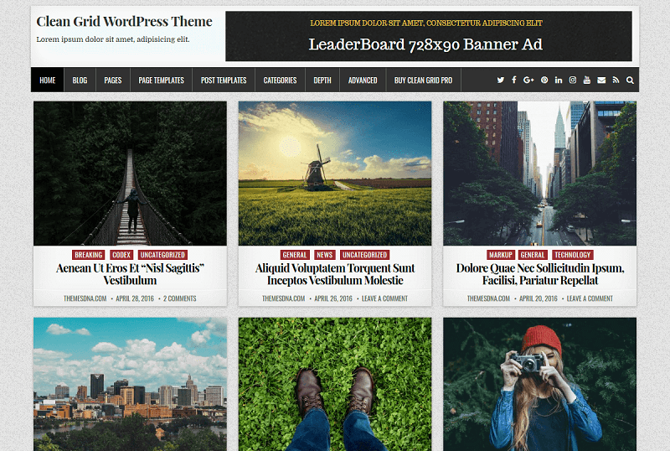
Task: Select the Technology category tag
Action: click(573, 255)
